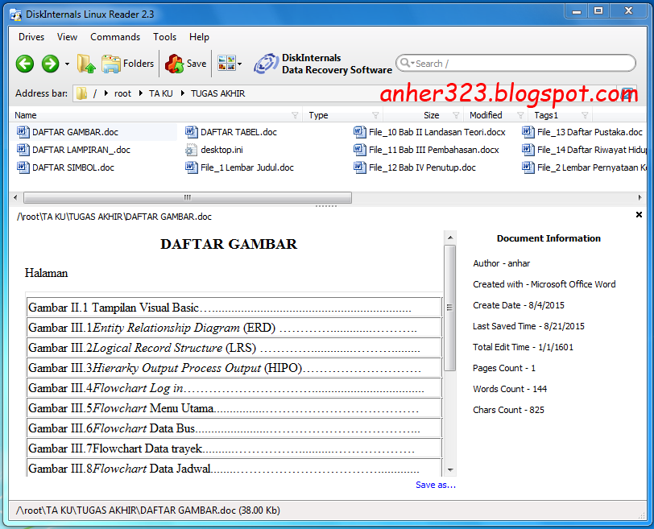Go back with the green left arrow
Screen dimensions: 654x529
[25, 64]
